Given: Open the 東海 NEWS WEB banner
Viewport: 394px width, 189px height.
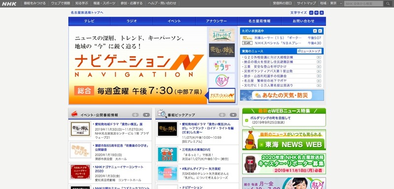Looking at the screenshot, I should tap(284, 140).
